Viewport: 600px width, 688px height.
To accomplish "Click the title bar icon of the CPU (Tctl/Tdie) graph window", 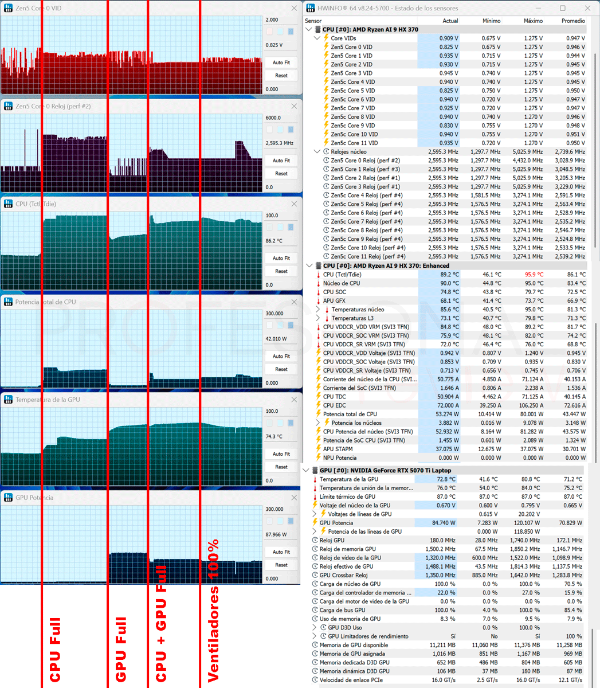I will tap(8, 204).
